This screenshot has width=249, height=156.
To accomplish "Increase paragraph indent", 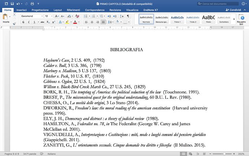I will pyautogui.click(x=115, y=16).
